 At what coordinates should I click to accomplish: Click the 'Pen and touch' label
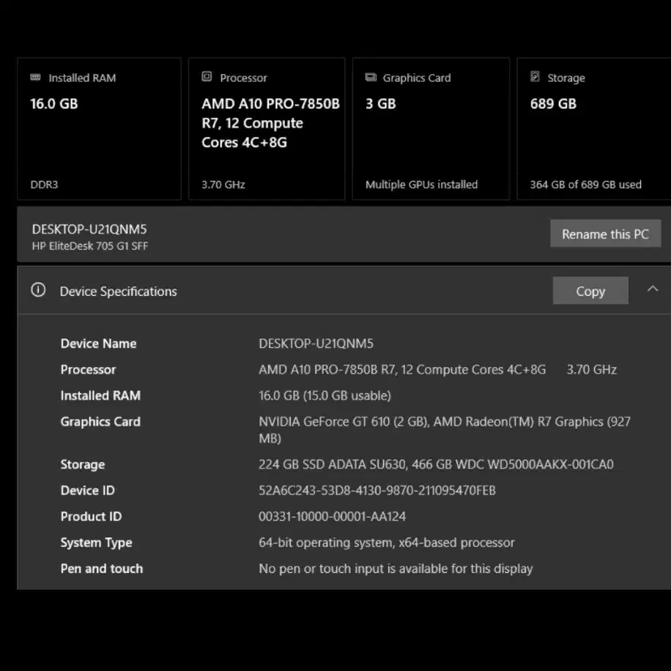click(x=102, y=568)
